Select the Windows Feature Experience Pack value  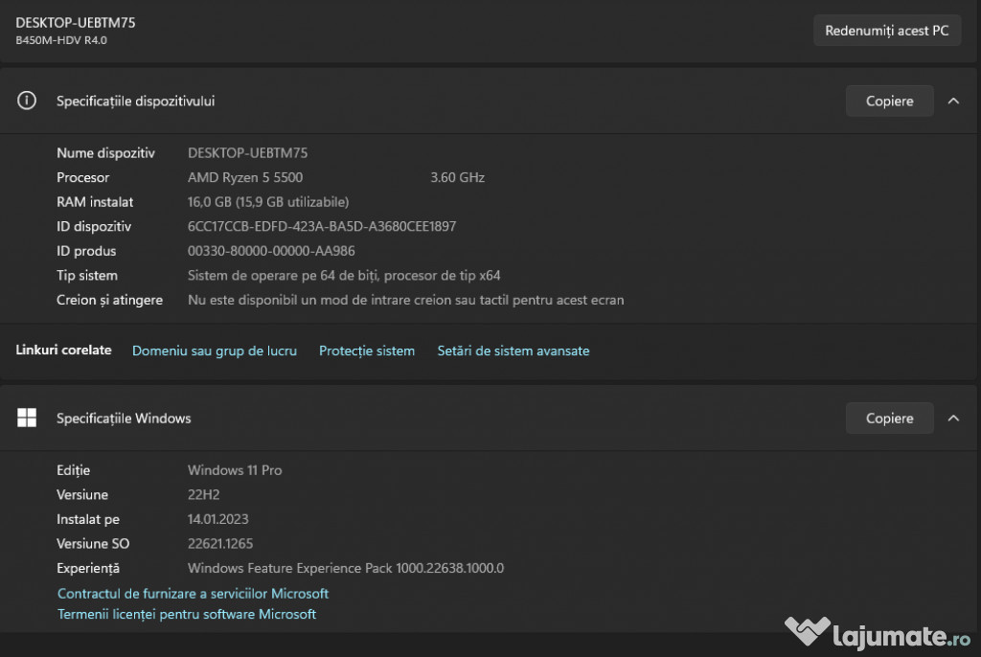(345, 568)
